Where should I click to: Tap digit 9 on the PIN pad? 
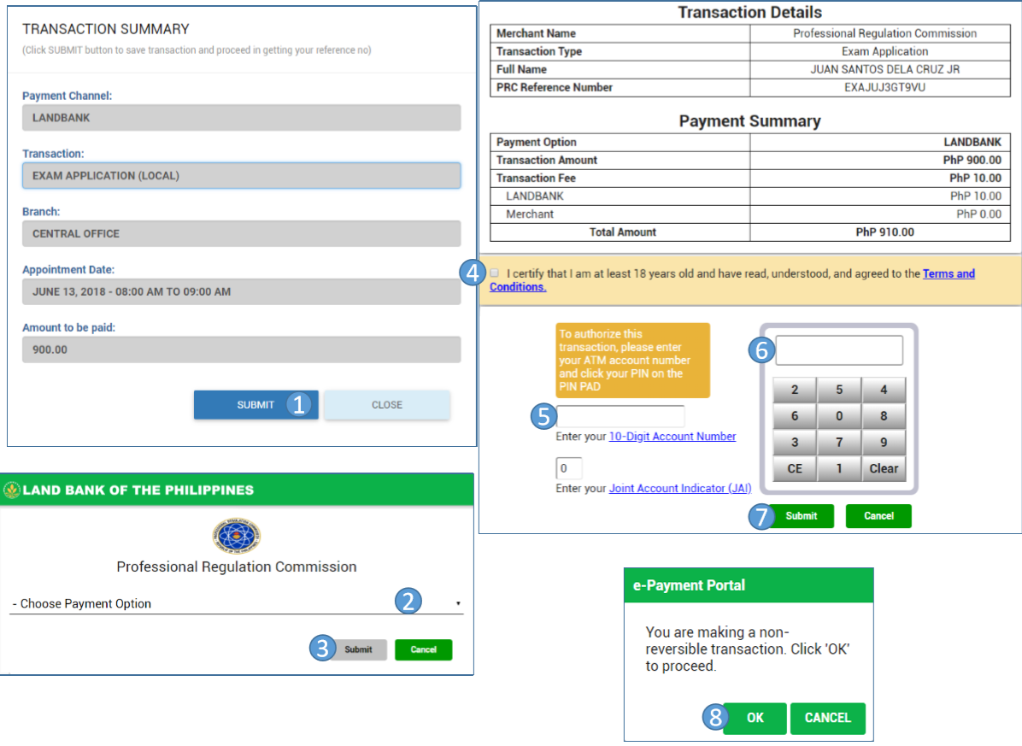(884, 442)
